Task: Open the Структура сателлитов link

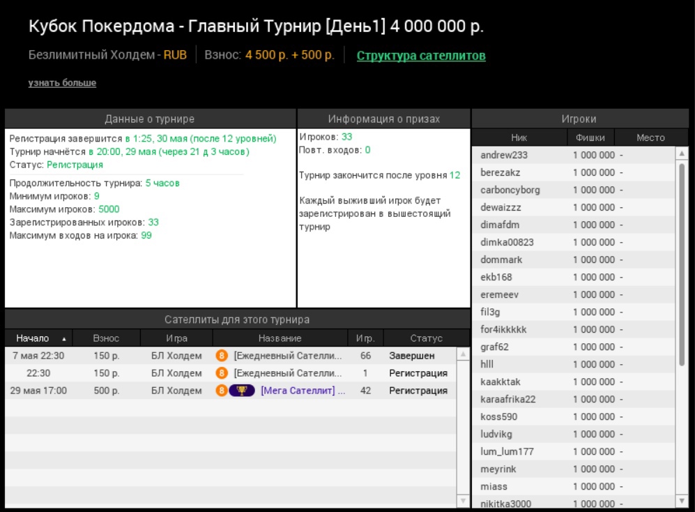Action: click(x=421, y=56)
